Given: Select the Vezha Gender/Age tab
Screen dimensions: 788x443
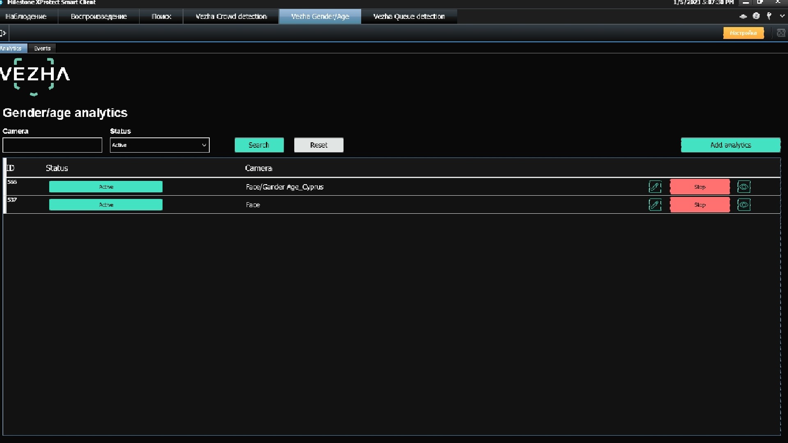Looking at the screenshot, I should pos(320,16).
